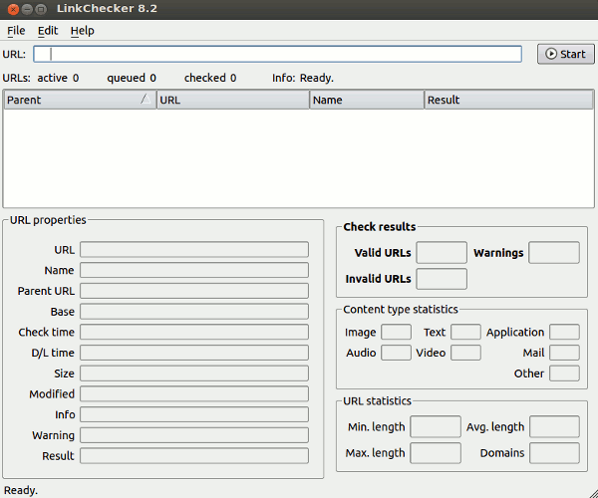598x498 pixels.
Task: Open the File menu
Action: coord(16,31)
